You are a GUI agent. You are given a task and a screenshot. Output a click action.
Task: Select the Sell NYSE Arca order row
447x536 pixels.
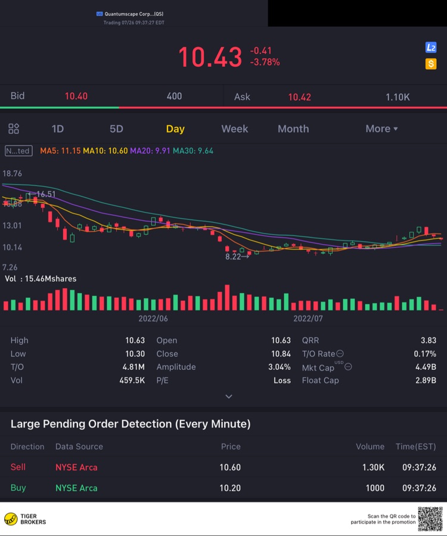click(x=223, y=468)
